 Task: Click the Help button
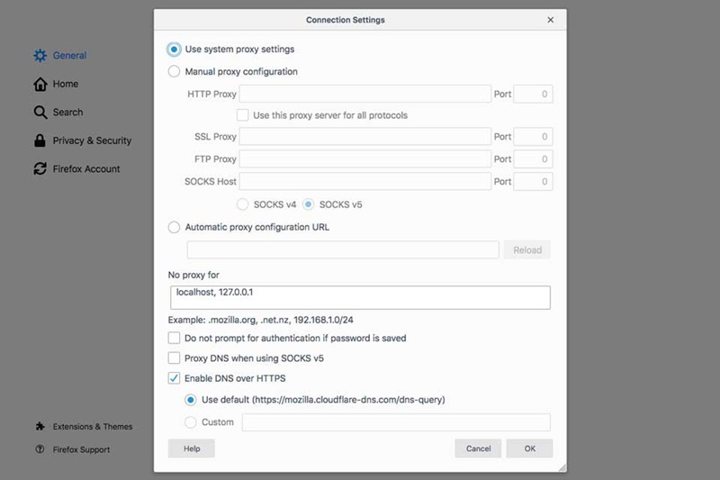coord(192,448)
